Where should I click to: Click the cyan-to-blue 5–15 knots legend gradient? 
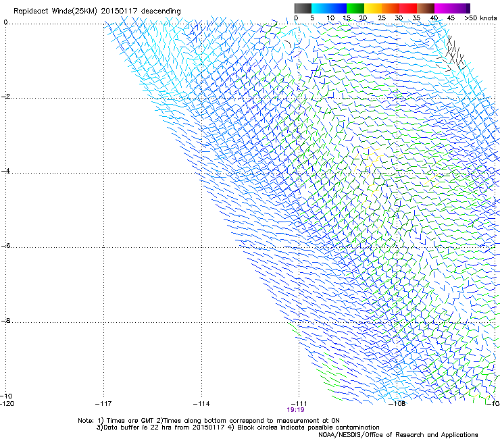(x=329, y=8)
